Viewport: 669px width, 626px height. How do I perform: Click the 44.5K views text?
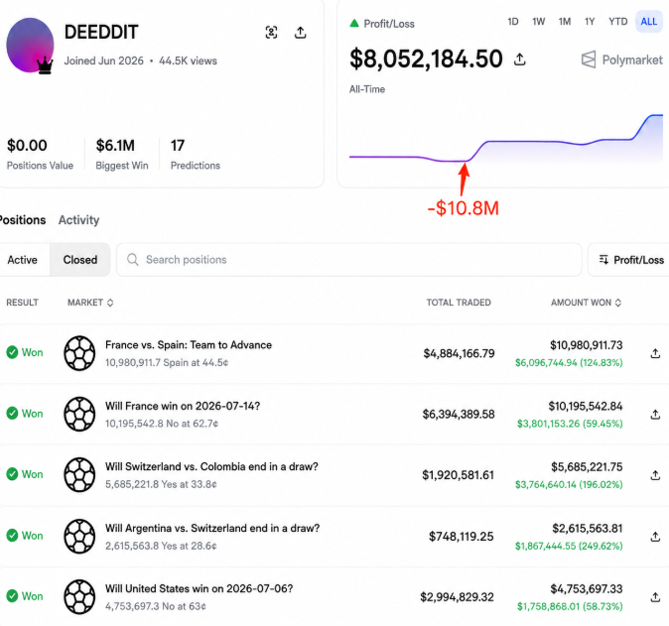click(189, 61)
